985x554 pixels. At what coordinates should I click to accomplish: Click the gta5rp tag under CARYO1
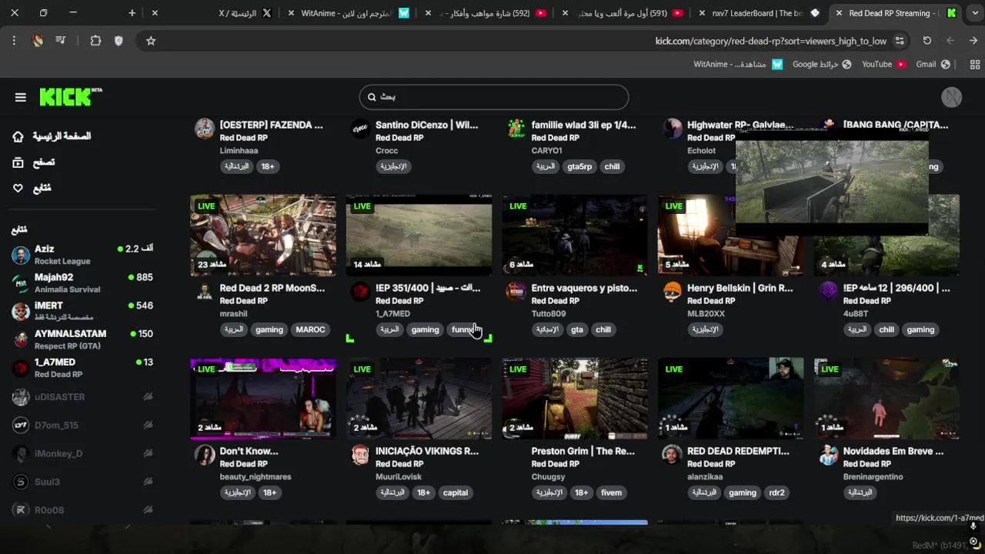(x=579, y=166)
